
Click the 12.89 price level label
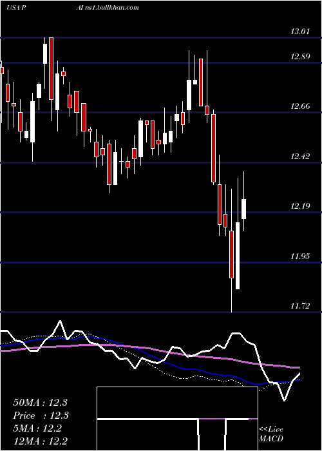coord(300,56)
